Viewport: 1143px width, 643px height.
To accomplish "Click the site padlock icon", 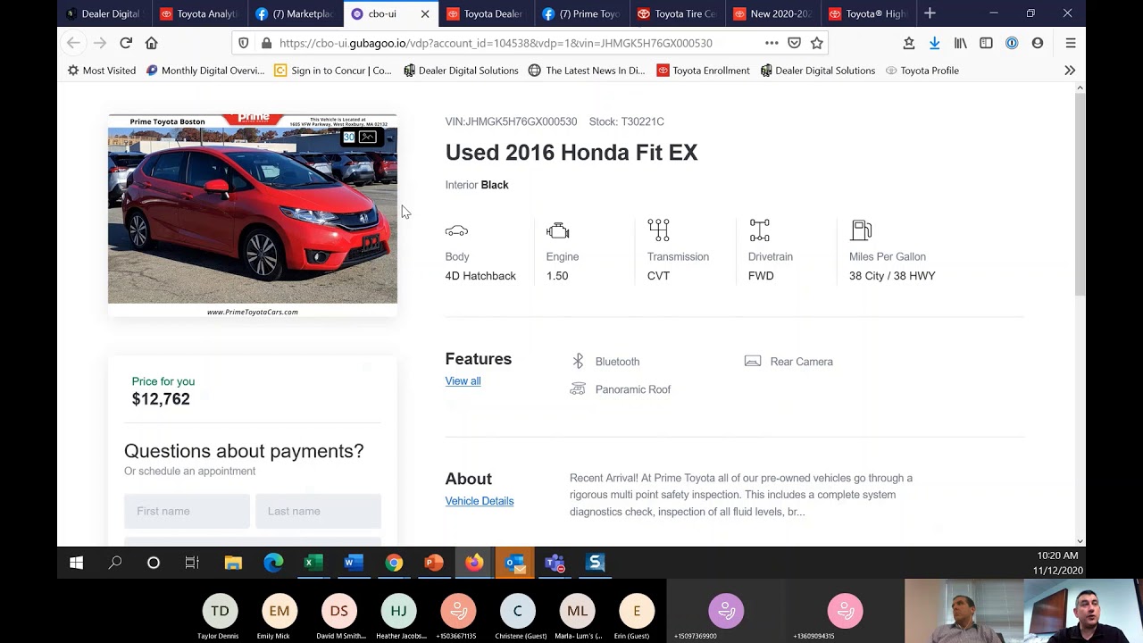I will pos(266,43).
